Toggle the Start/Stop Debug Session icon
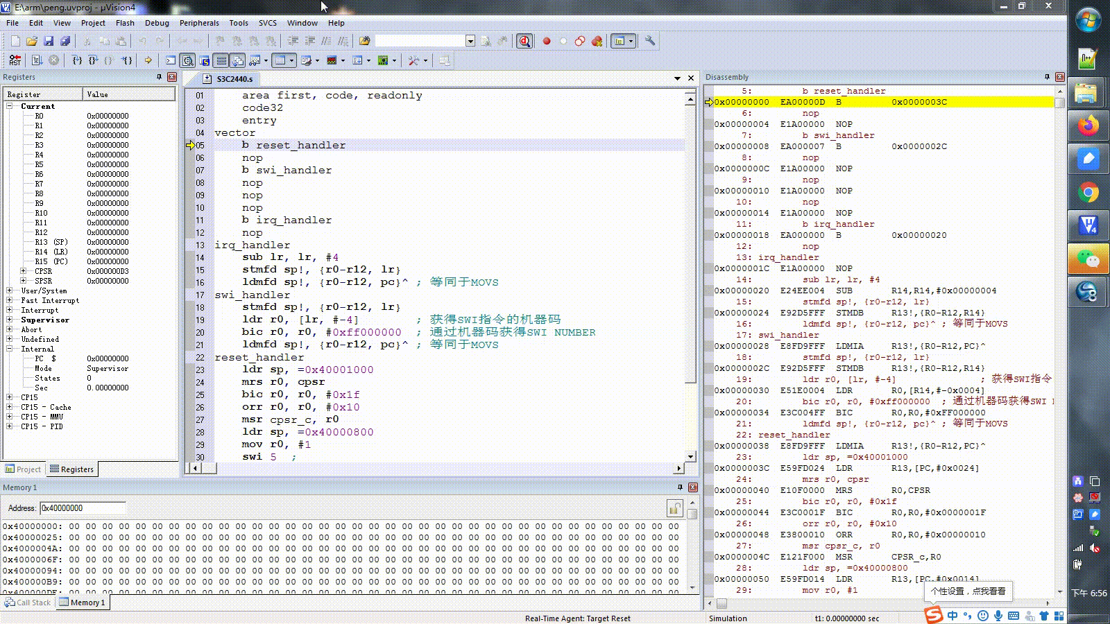1110x624 pixels. [x=524, y=41]
